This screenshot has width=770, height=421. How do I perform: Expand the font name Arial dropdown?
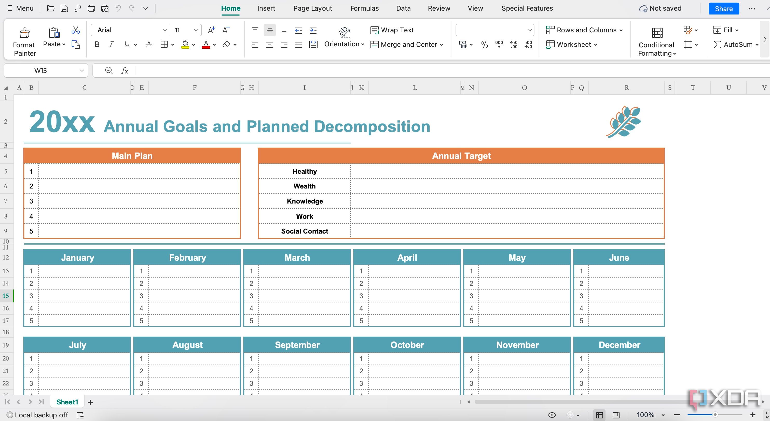(x=164, y=30)
